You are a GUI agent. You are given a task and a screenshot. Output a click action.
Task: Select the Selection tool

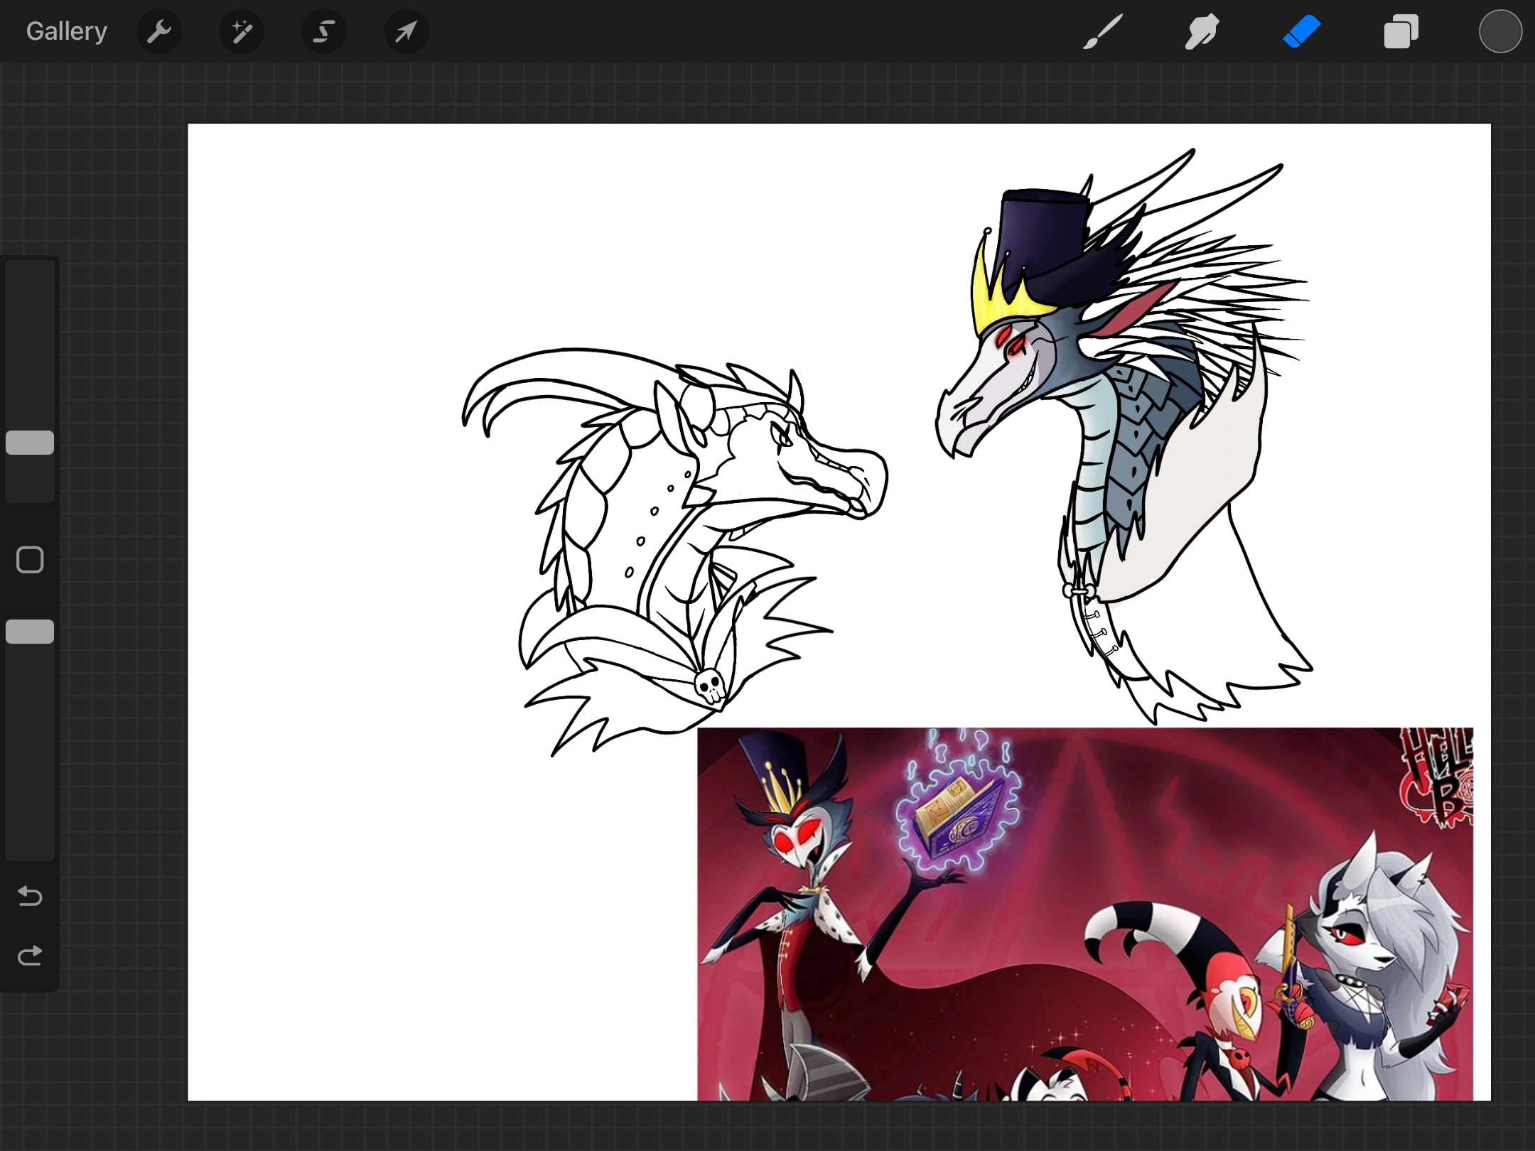(x=323, y=31)
